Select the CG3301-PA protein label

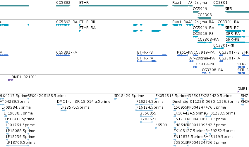coord(230,58)
